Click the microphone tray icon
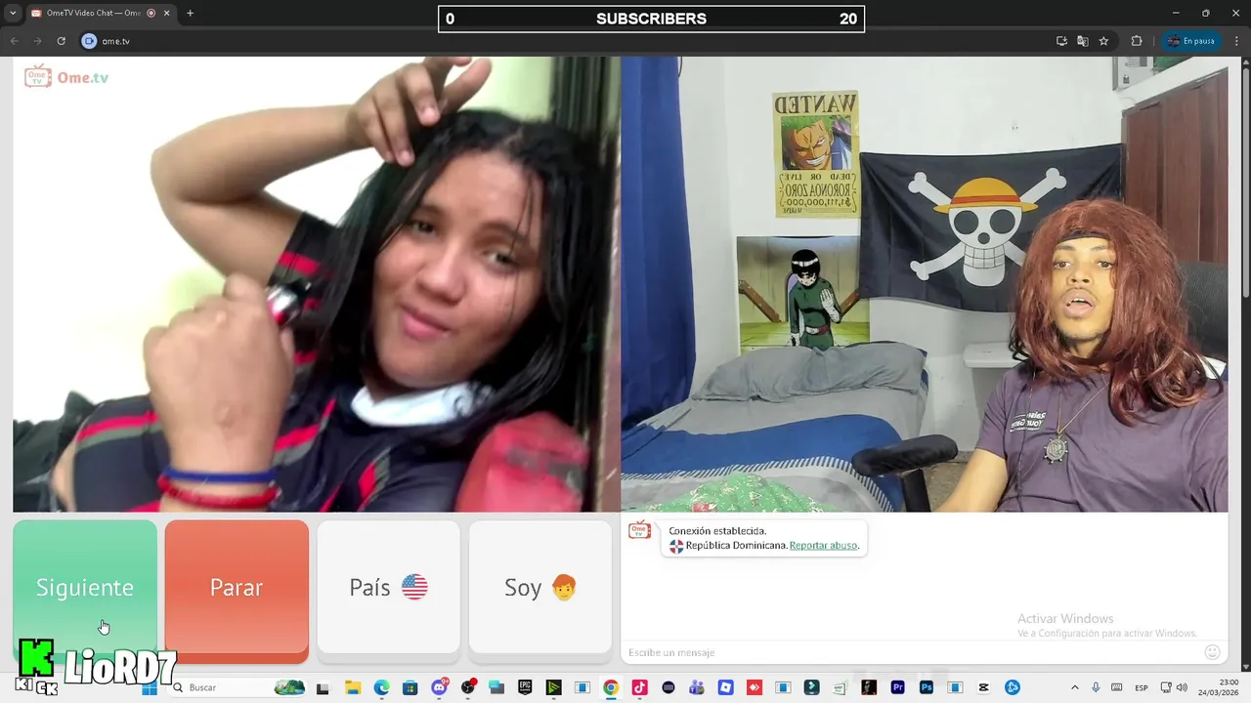1251x703 pixels. click(1096, 687)
